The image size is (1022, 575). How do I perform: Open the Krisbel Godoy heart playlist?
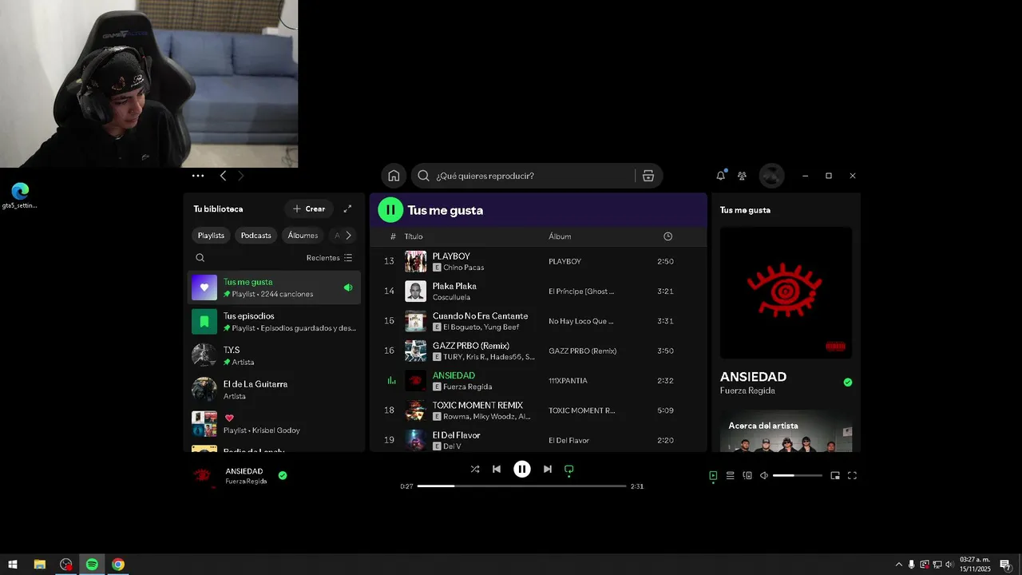point(274,423)
